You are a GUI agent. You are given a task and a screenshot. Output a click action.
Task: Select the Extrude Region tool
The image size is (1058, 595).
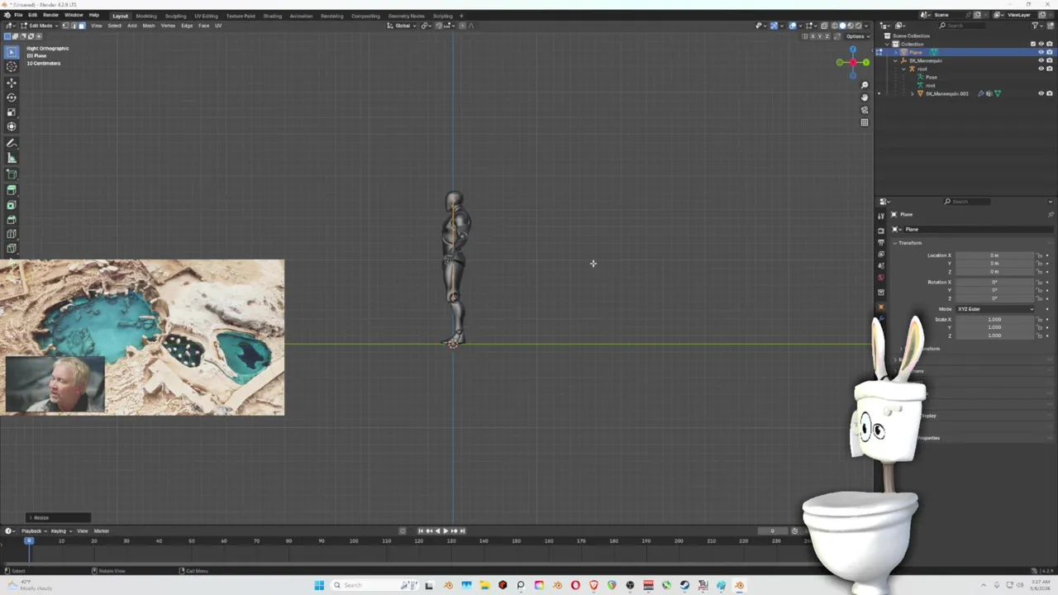[12, 190]
